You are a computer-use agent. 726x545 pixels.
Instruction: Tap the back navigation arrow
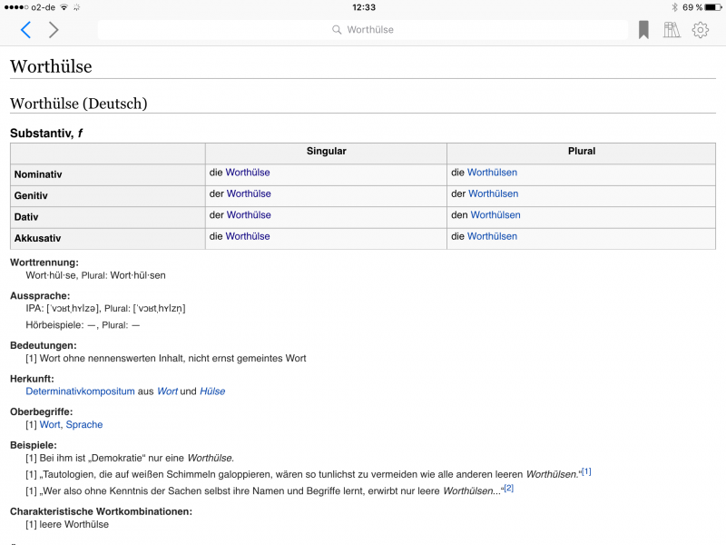pos(25,30)
